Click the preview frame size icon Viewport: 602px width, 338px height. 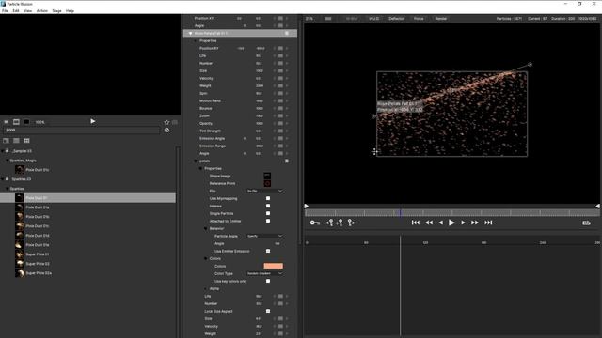point(16,122)
